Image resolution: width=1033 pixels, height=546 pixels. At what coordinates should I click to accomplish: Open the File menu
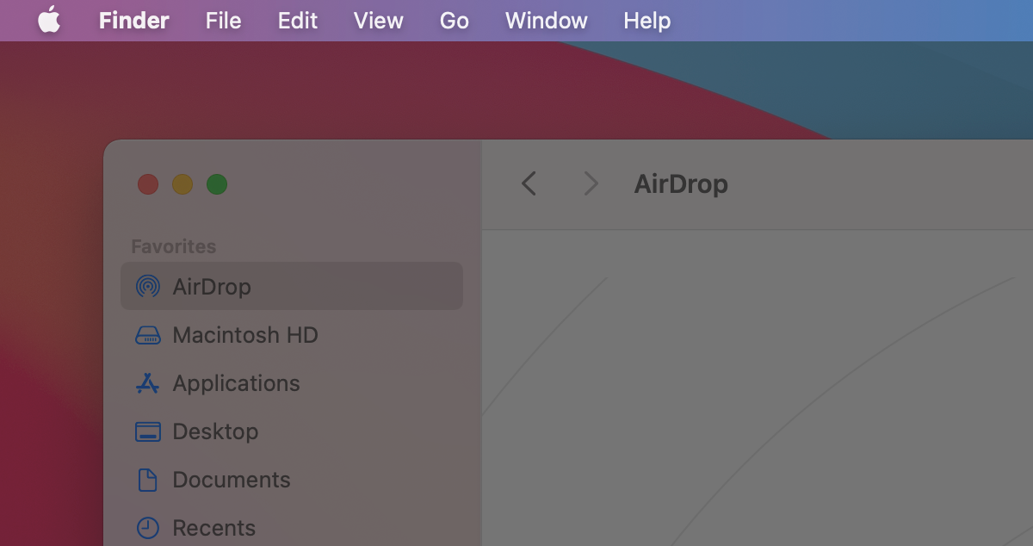(x=223, y=20)
